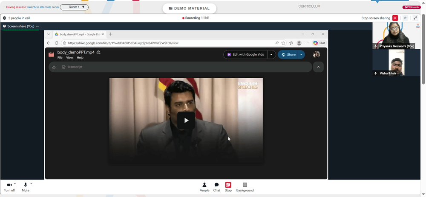Image resolution: width=426 pixels, height=197 pixels.
Task: Open the Google account avatar
Action: coord(317,54)
